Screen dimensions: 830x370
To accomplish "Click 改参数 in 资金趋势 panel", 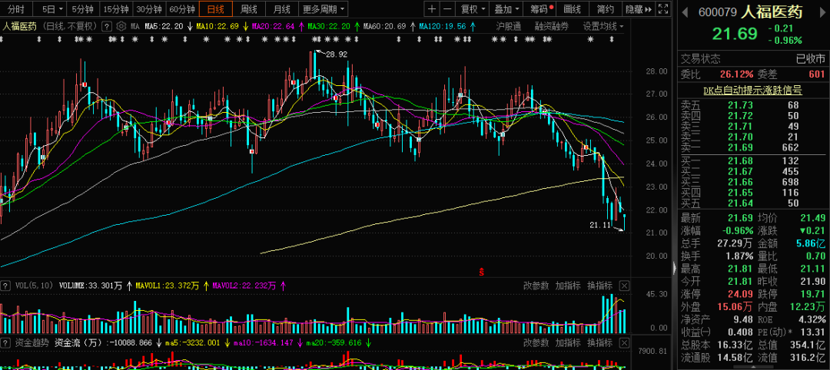I will [x=536, y=342].
